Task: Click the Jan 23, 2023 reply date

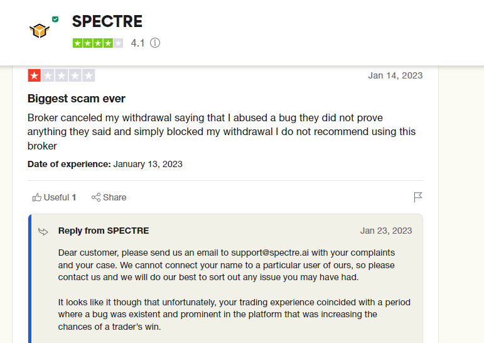Action: click(386, 231)
